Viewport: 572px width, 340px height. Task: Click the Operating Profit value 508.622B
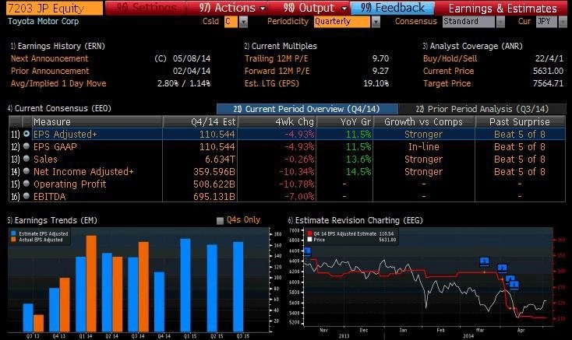click(214, 184)
